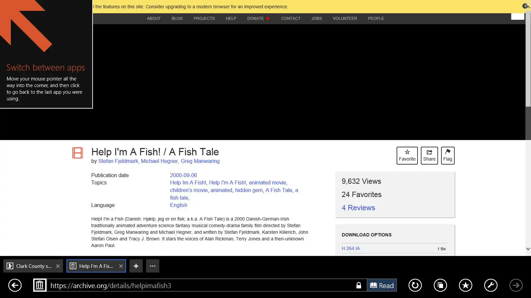Open the ABOUT menu item
The height and width of the screenshot is (298, 531).
[154, 19]
